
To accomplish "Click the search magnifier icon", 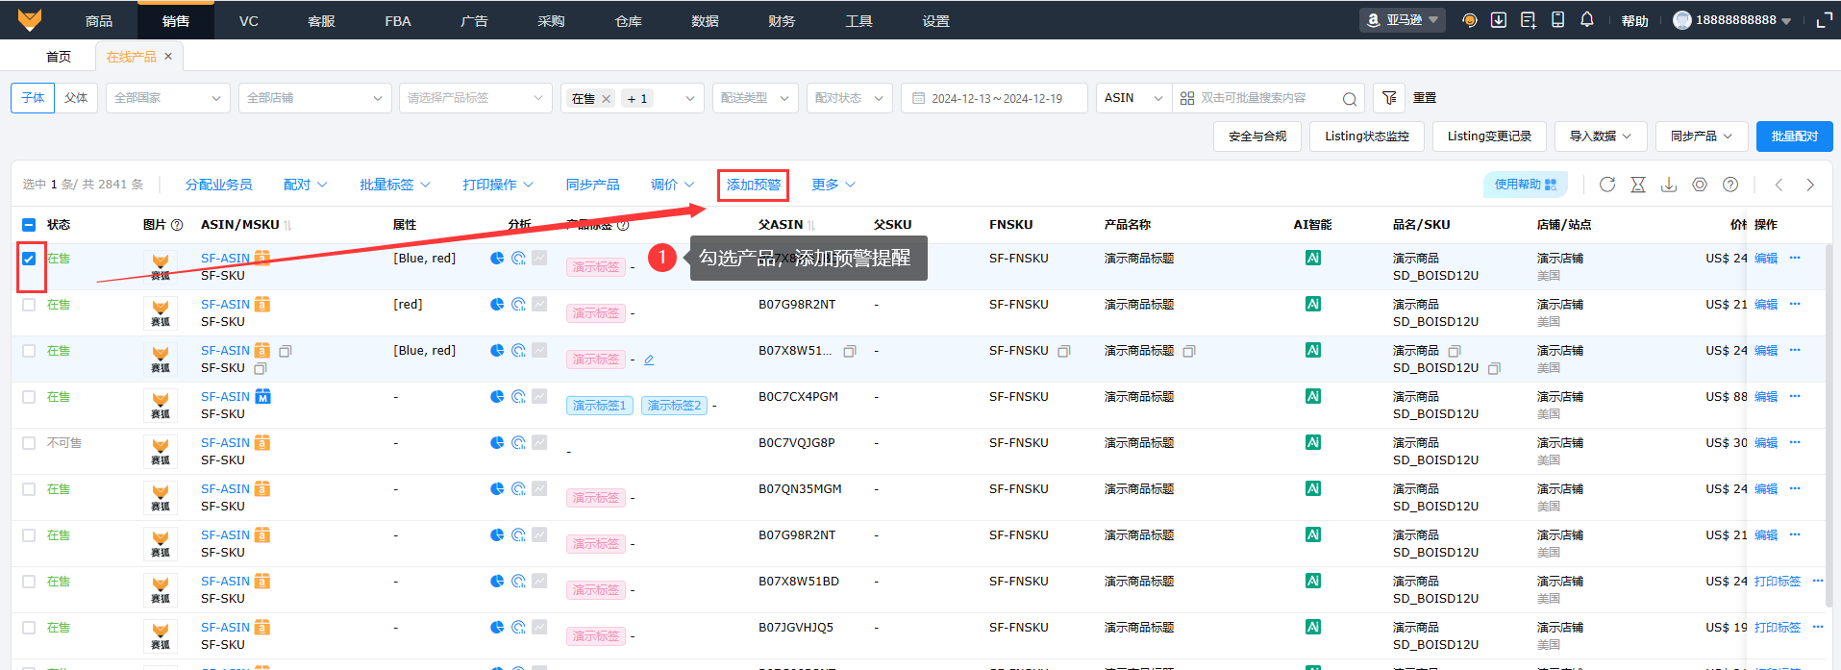I will click(1349, 99).
